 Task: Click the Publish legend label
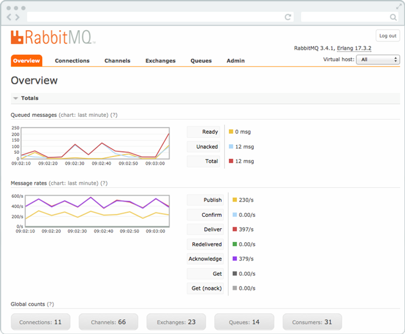(x=205, y=200)
